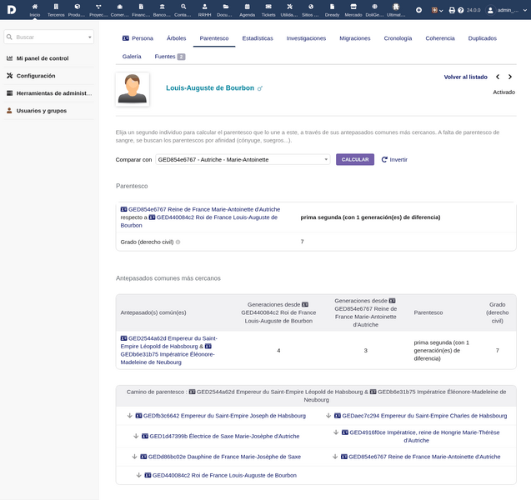Click the Dolibarr logo
Image resolution: width=531 pixels, height=500 pixels.
[11, 10]
